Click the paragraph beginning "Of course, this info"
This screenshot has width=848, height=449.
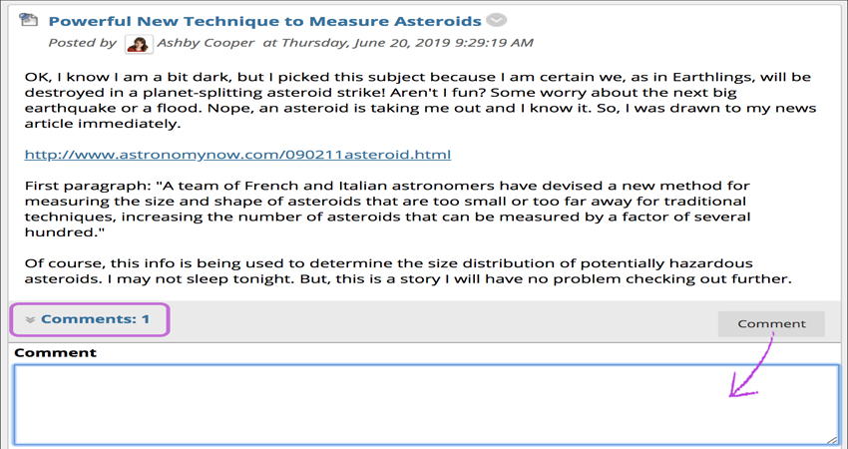(x=408, y=271)
